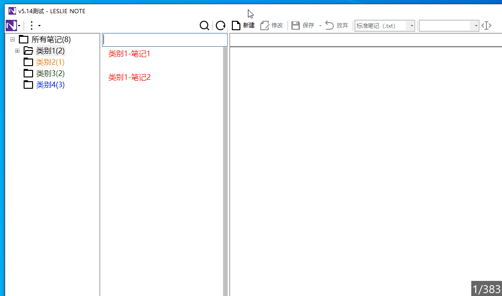Click the folder icon of 所有笔记(8)
The height and width of the screenshot is (296, 502).
tap(23, 39)
